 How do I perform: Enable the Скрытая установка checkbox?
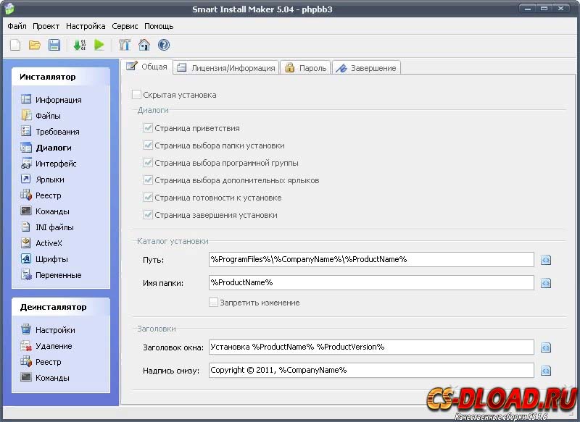[136, 95]
